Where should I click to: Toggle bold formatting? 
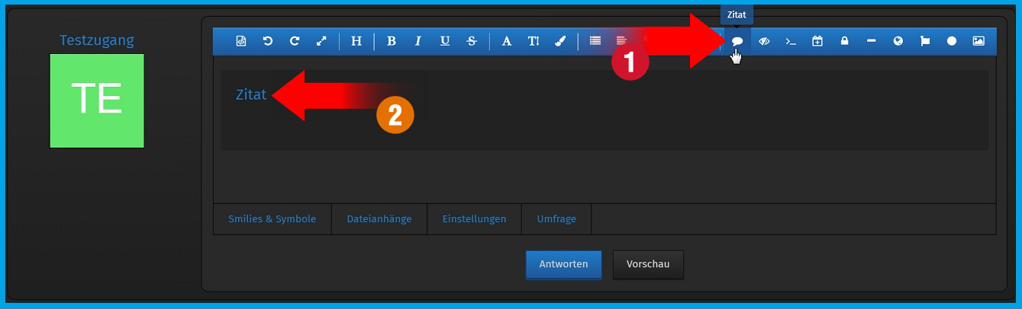(391, 42)
